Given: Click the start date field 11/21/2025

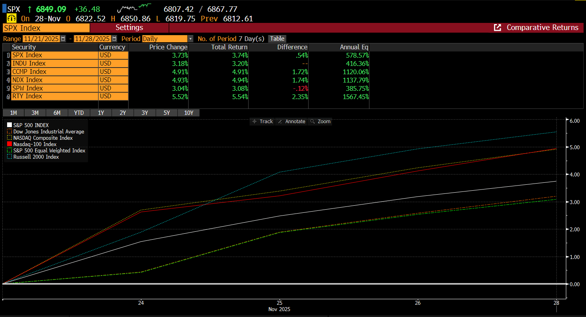Looking at the screenshot, I should point(41,39).
